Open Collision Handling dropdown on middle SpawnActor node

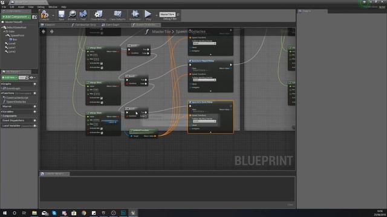pyautogui.click(x=204, y=80)
